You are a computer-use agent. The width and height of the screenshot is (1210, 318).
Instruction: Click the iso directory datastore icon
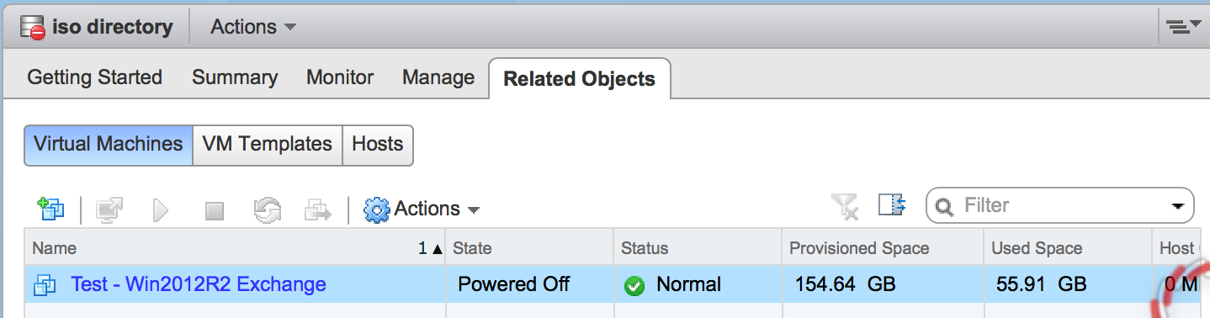point(32,27)
